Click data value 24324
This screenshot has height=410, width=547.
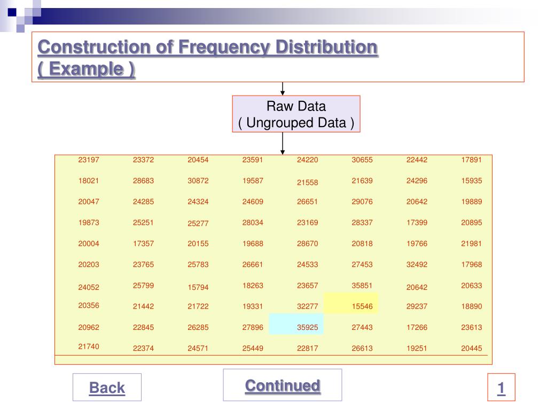198,201
